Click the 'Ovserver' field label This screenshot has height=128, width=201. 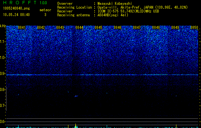tap(65, 4)
